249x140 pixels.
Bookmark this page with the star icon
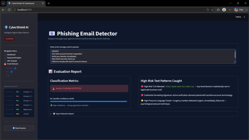[213, 10]
